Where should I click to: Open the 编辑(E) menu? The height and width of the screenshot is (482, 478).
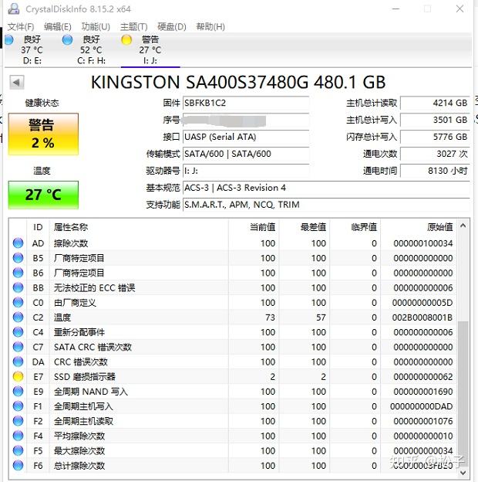(58, 27)
